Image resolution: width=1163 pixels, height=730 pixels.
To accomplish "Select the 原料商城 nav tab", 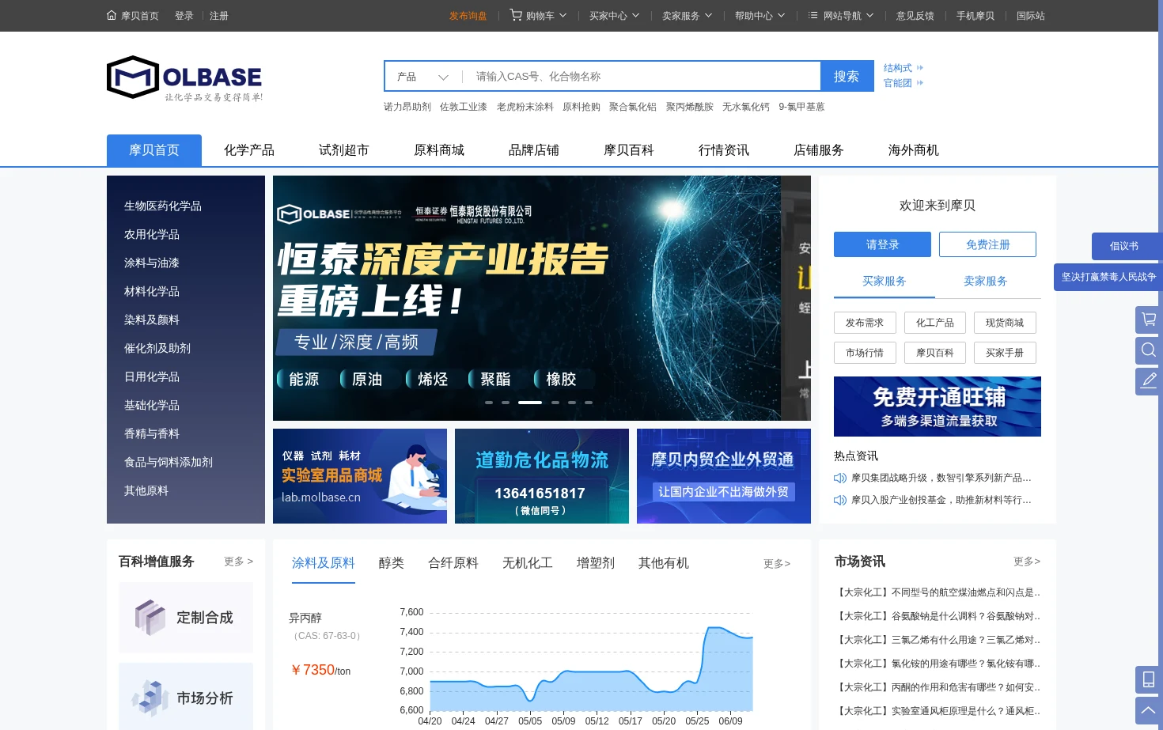I will click(x=439, y=150).
